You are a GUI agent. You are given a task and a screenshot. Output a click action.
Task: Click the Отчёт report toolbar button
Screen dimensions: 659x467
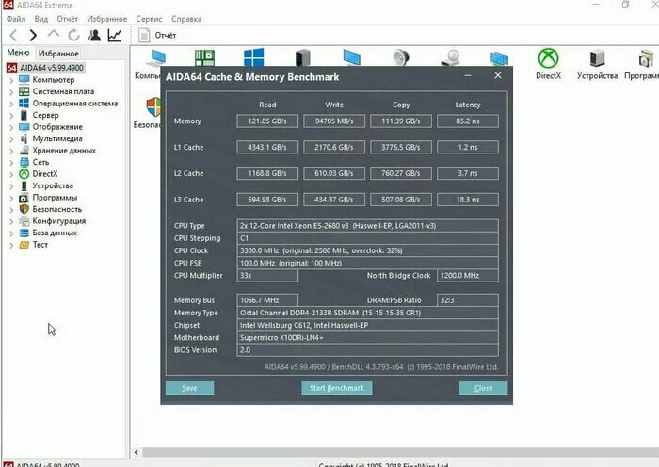(x=157, y=36)
